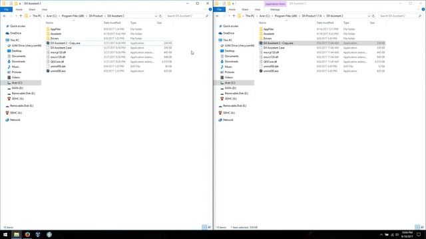The height and width of the screenshot is (239, 426).
Task: Open Quick access in left window sidebar
Action: tap(18, 26)
